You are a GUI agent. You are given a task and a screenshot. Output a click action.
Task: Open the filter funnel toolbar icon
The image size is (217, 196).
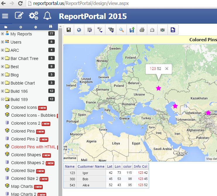100,30
